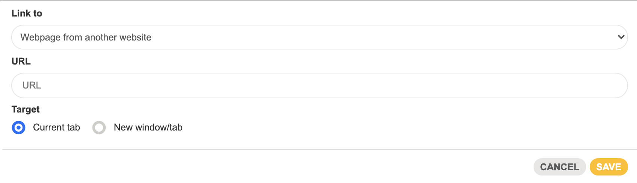The image size is (637, 183).
Task: Save the link settings
Action: 609,167
